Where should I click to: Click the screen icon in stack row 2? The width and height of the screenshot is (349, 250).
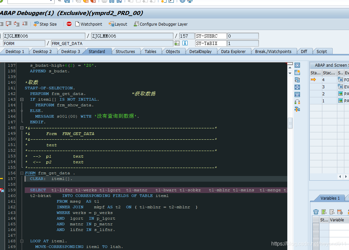tap(340, 94)
